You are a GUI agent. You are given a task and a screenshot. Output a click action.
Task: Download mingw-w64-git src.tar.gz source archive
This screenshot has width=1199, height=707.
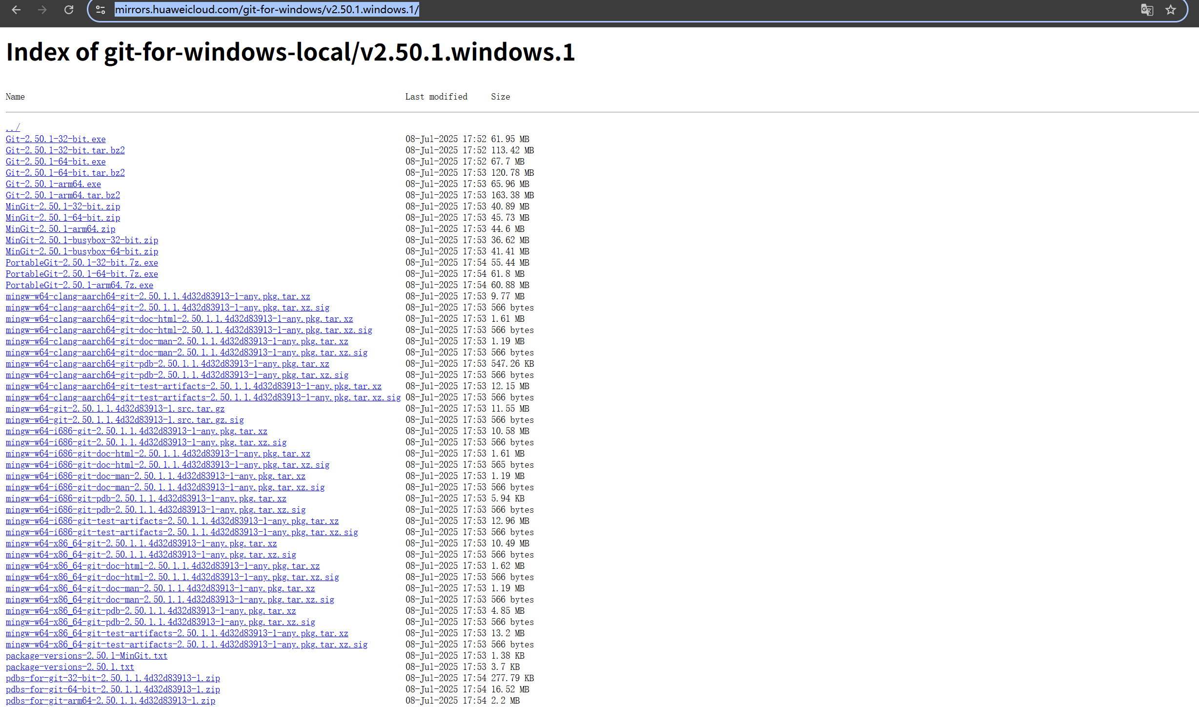click(x=115, y=409)
